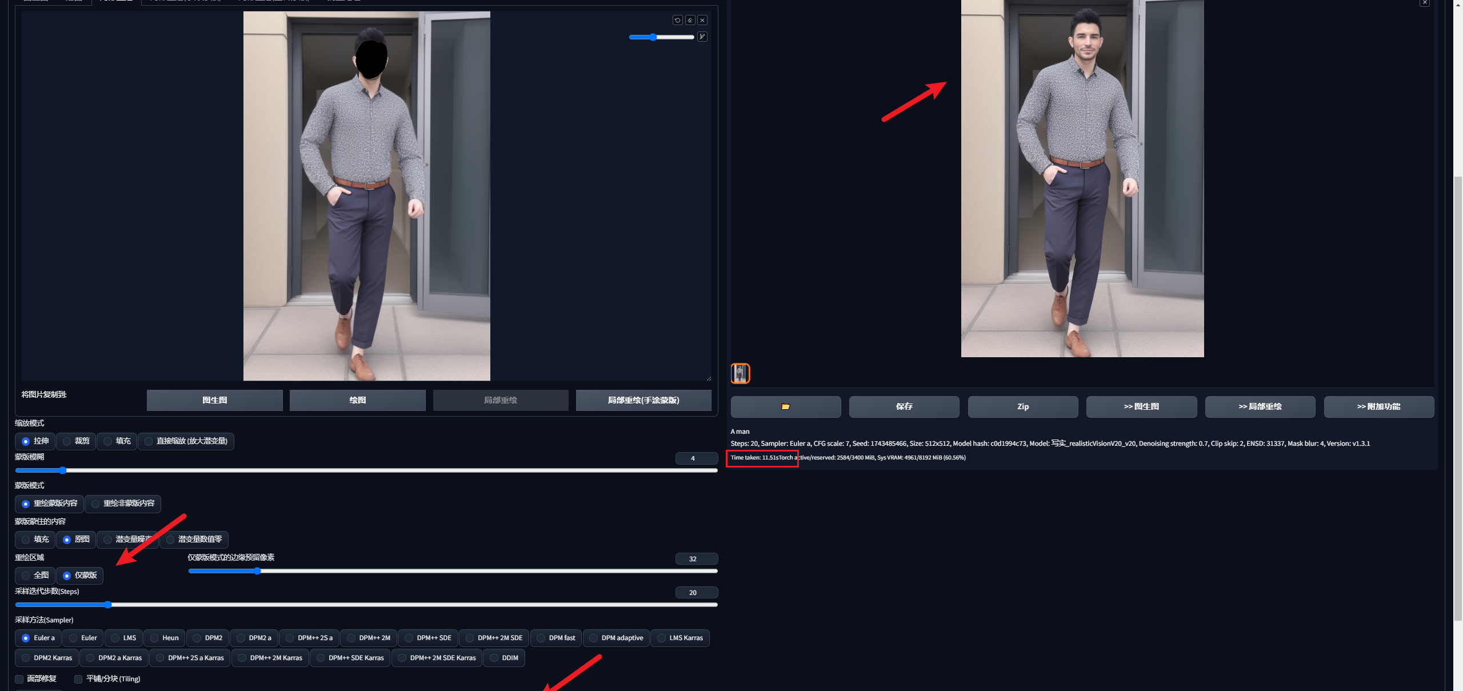Select 潜变量噪声 masked content option

click(x=128, y=540)
